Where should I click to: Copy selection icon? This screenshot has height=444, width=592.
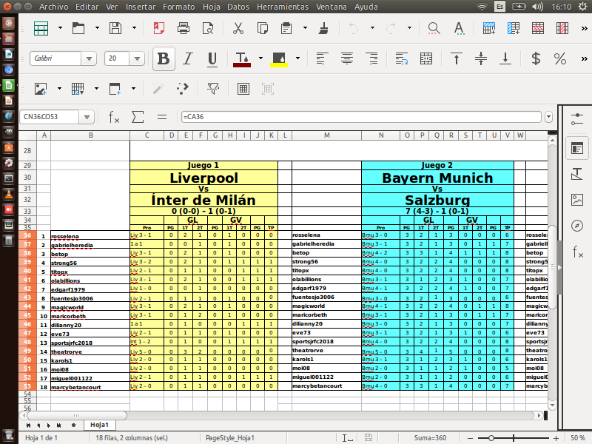[x=263, y=28]
